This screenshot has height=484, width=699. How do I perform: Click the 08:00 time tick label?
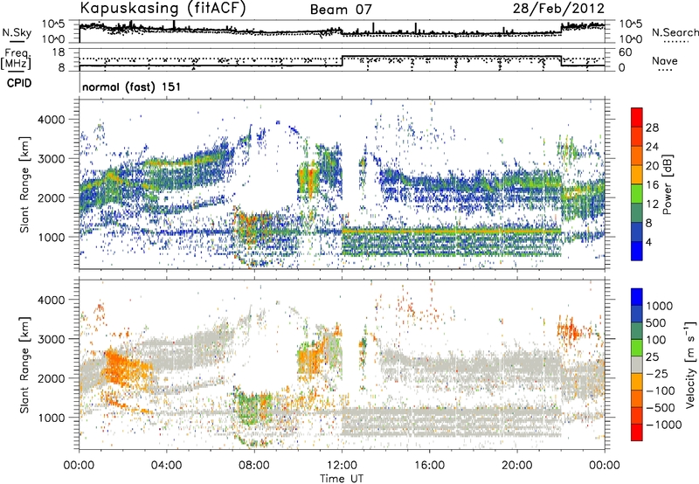coord(253,466)
